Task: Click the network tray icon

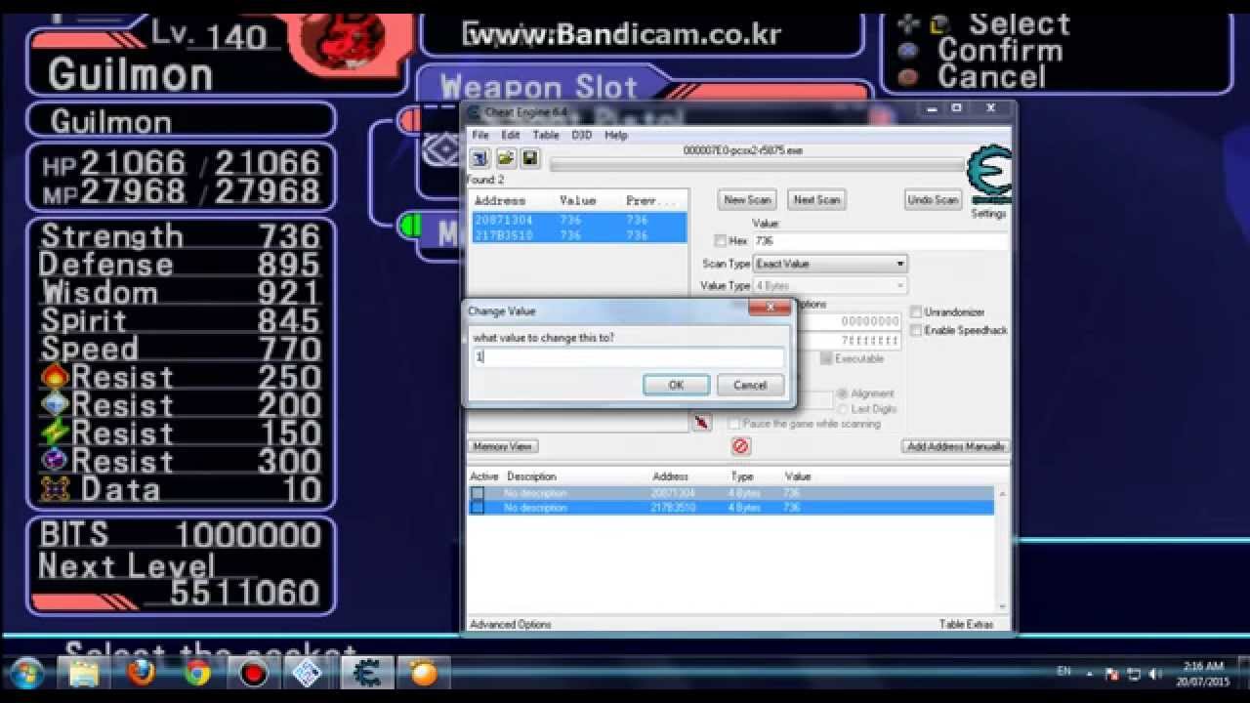Action: 1134,674
